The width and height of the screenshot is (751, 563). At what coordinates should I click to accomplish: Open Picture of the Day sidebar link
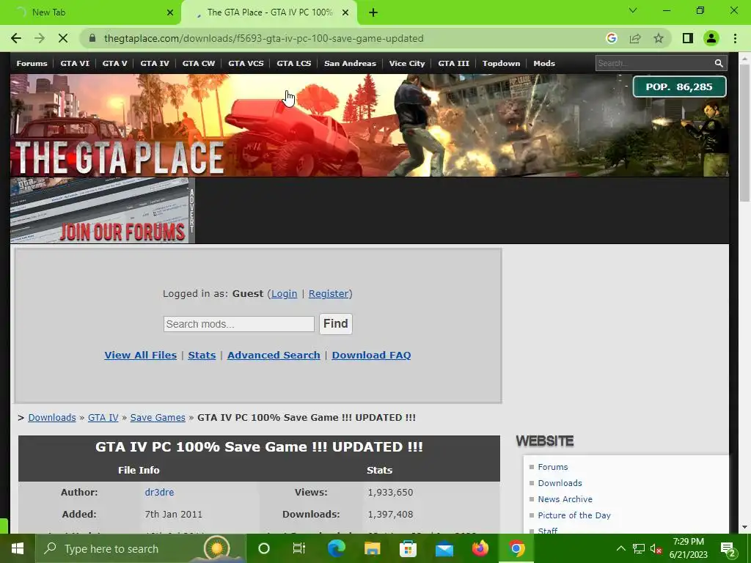(574, 515)
